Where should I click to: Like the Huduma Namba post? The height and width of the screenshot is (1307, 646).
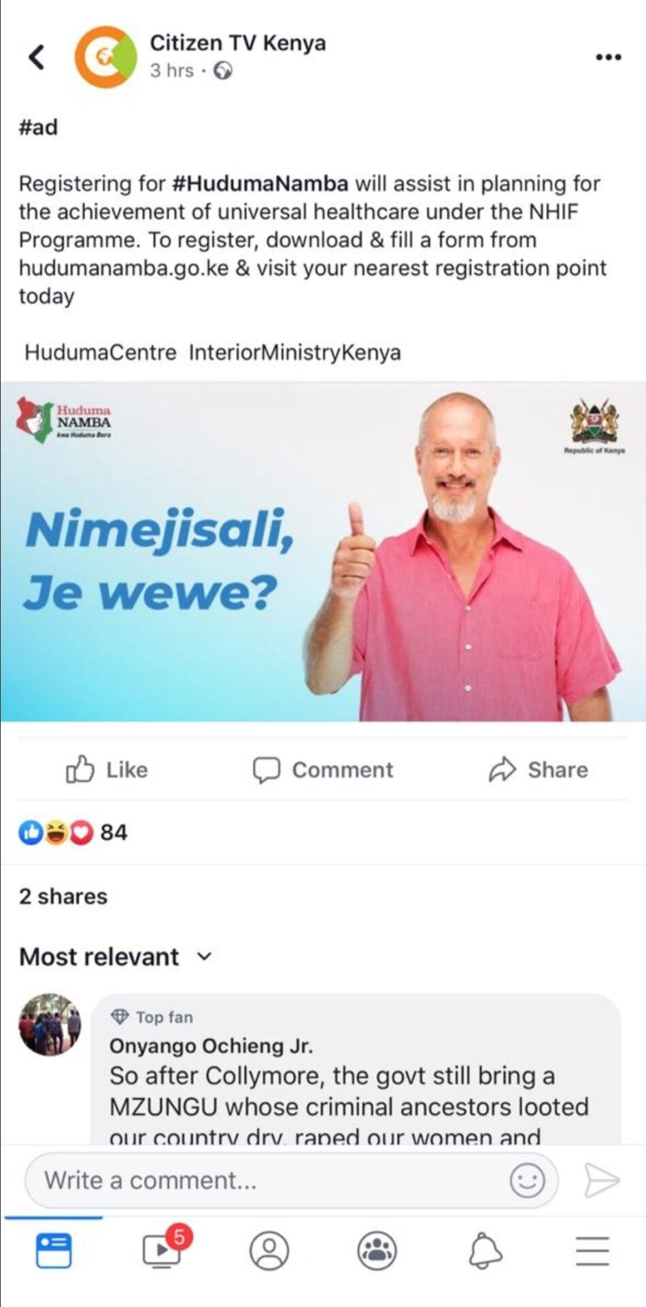(107, 769)
